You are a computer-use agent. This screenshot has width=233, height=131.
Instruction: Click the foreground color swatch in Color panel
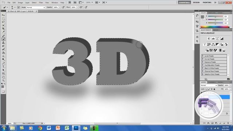click(x=202, y=17)
